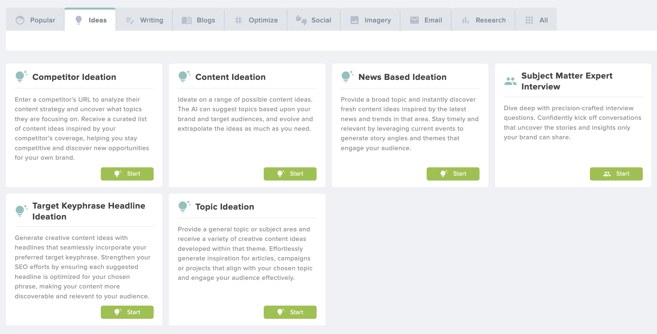
Task: Start Target Keyphrase Headline Ideation
Action: pyautogui.click(x=127, y=312)
